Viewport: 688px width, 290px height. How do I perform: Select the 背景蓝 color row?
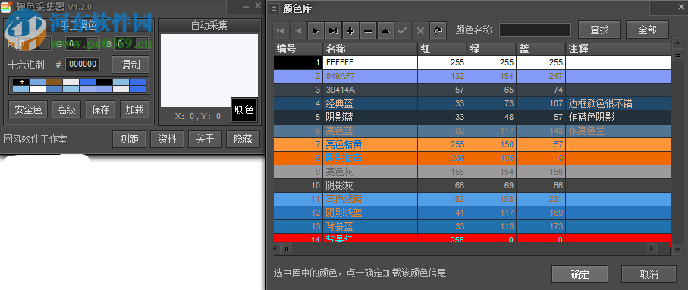473,227
